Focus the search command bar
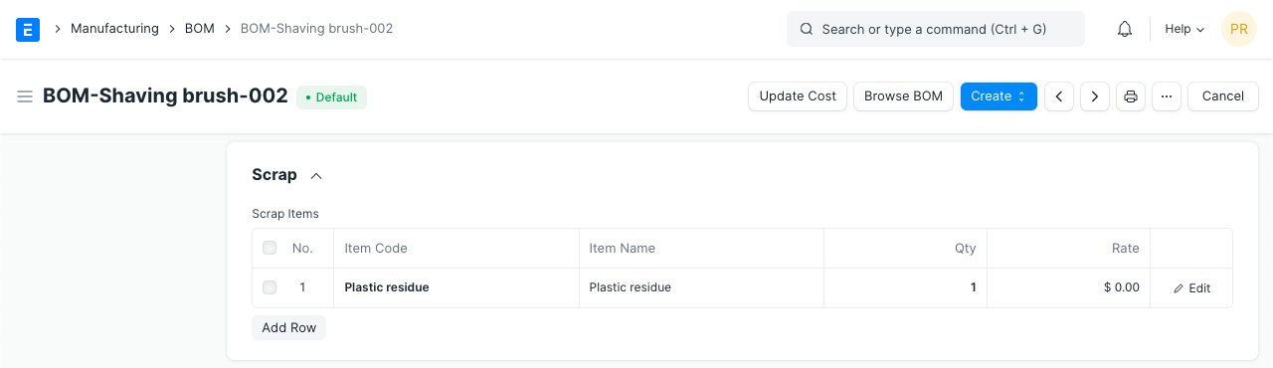Image resolution: width=1273 pixels, height=368 pixels. tap(936, 29)
